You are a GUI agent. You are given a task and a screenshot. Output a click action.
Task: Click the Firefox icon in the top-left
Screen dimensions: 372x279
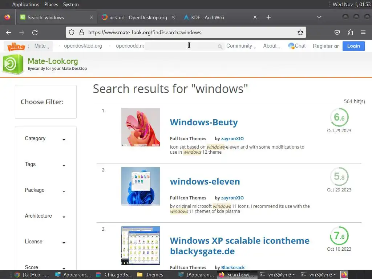[7, 17]
